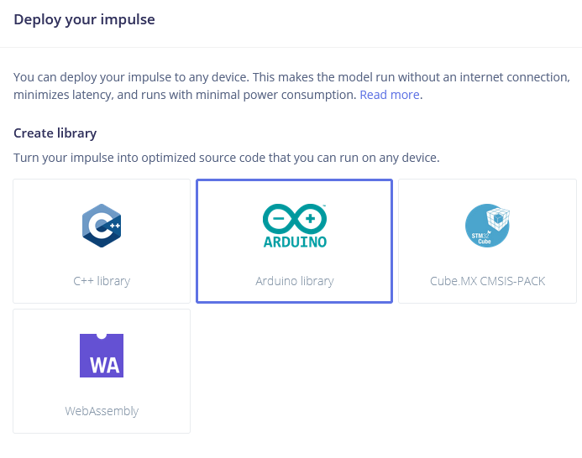Choose the Cube.MX CMSIS-PACK deployment card
The width and height of the screenshot is (582, 458).
point(487,241)
